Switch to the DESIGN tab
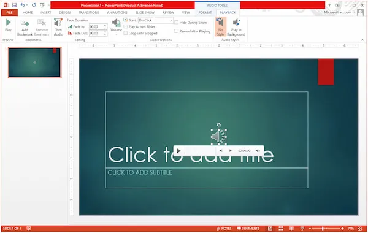Viewport: 368px width, 233px height. pos(65,13)
